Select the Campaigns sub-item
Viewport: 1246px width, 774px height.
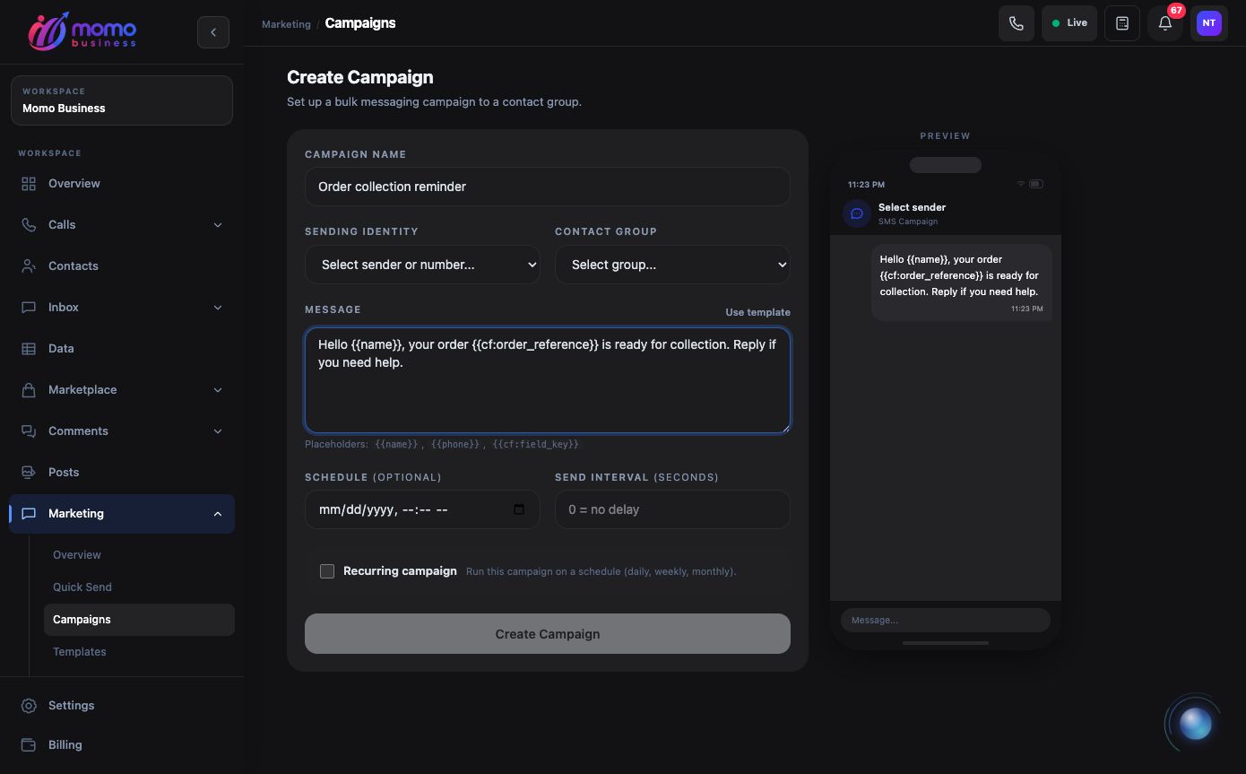coord(139,620)
